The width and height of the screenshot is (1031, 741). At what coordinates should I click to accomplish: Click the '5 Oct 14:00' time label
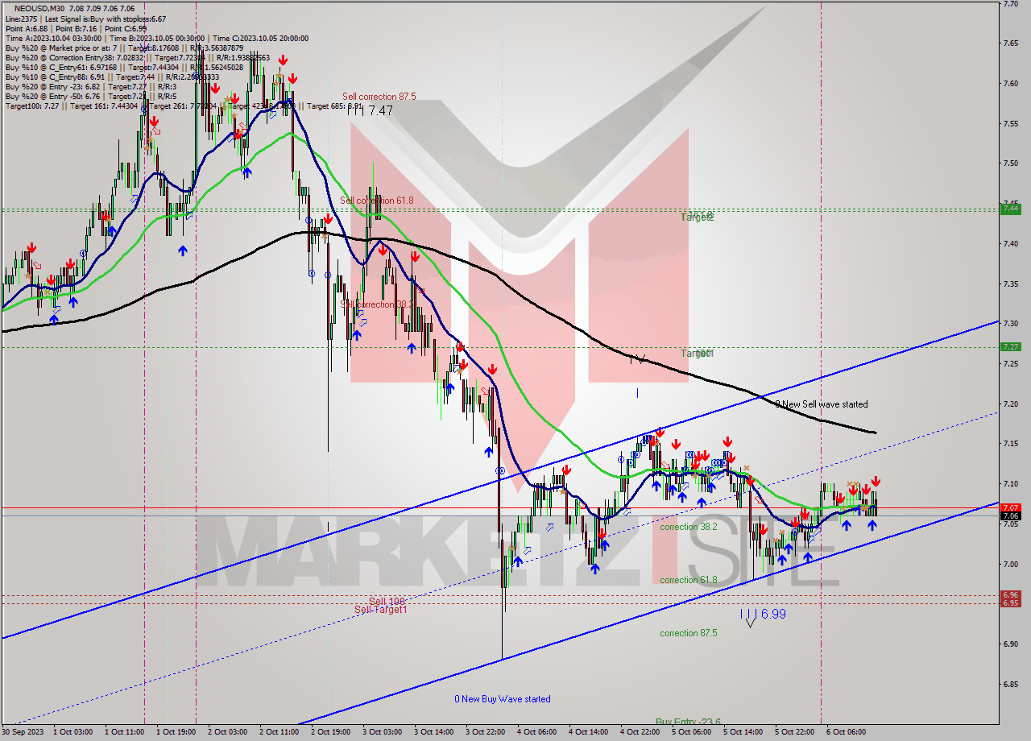click(743, 732)
